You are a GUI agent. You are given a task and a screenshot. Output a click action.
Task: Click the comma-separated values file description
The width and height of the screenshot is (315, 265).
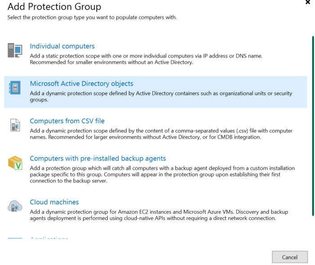pyautogui.click(x=161, y=134)
